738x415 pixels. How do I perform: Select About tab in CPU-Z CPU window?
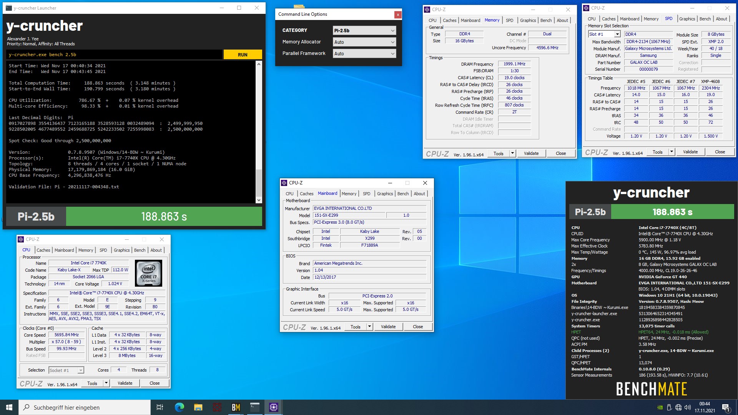(x=156, y=250)
